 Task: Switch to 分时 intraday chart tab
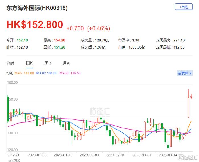[x=10, y=63]
